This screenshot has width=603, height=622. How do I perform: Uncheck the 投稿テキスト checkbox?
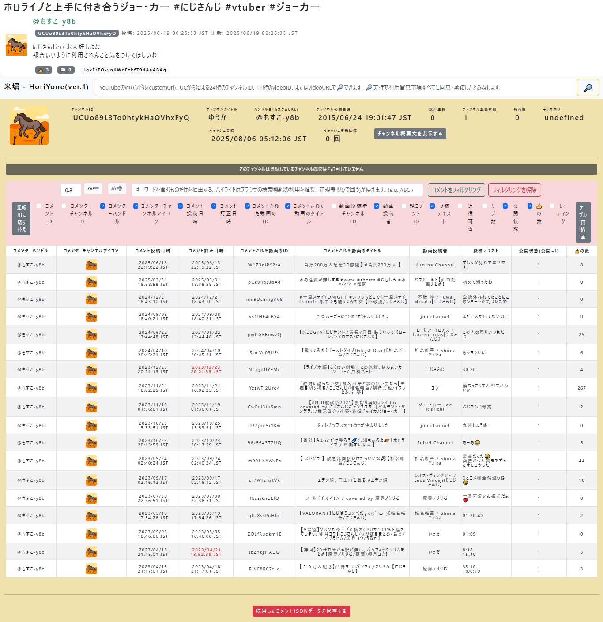[x=433, y=206]
